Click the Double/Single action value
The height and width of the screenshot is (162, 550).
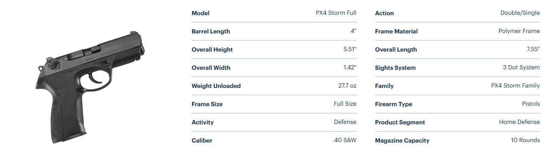(x=520, y=13)
